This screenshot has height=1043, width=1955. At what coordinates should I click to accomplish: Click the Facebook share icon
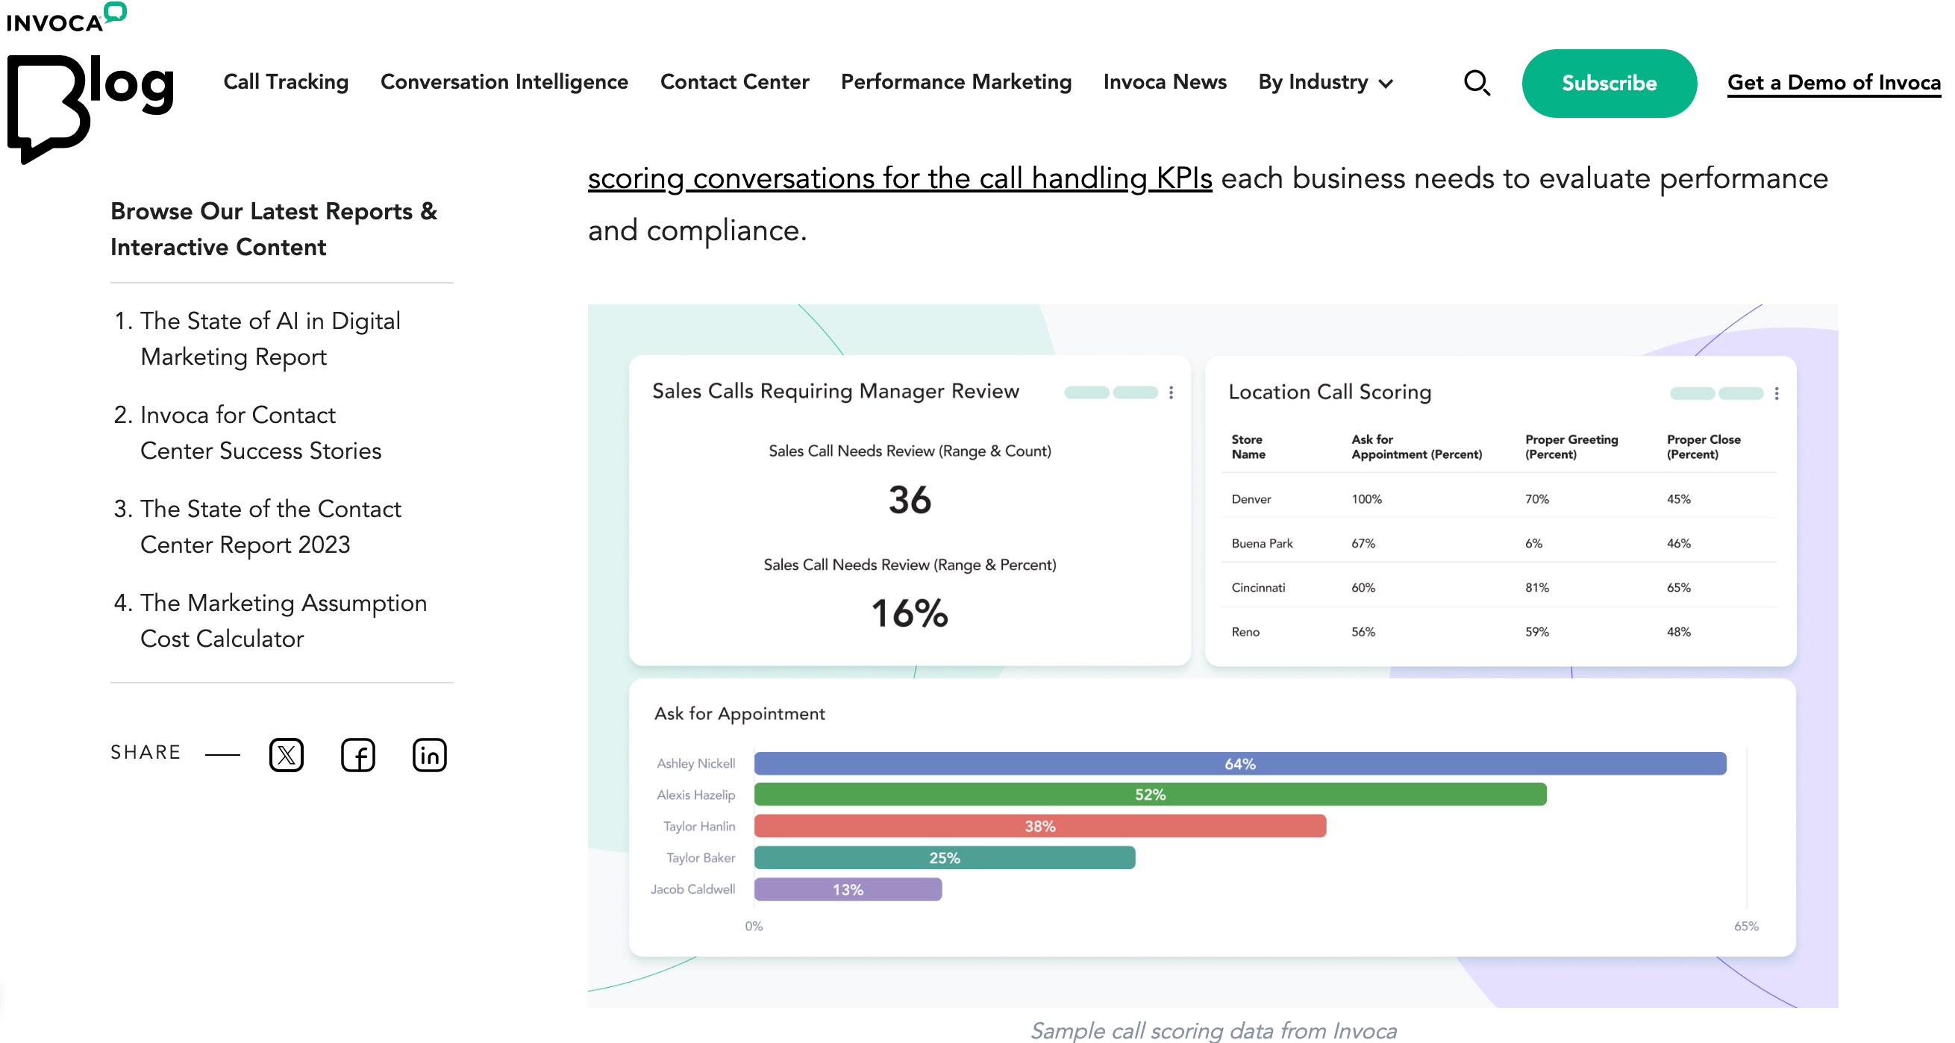pos(357,755)
